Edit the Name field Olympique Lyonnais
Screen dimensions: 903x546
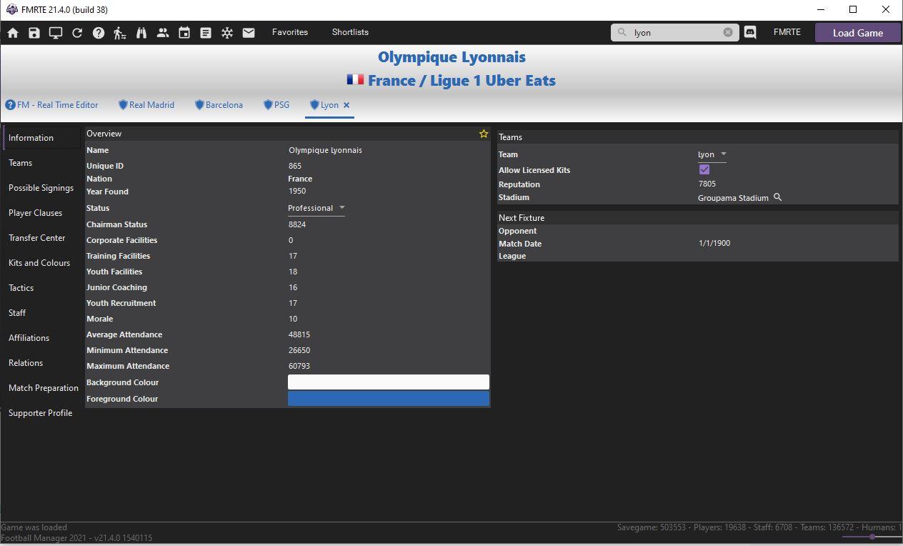click(x=325, y=150)
